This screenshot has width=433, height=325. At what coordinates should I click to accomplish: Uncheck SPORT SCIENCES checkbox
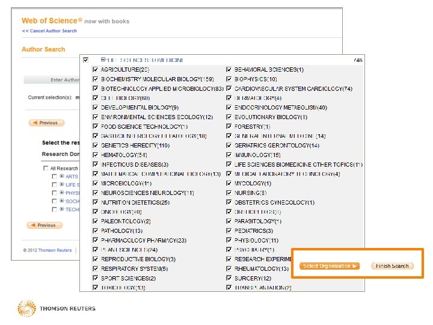pyautogui.click(x=95, y=278)
